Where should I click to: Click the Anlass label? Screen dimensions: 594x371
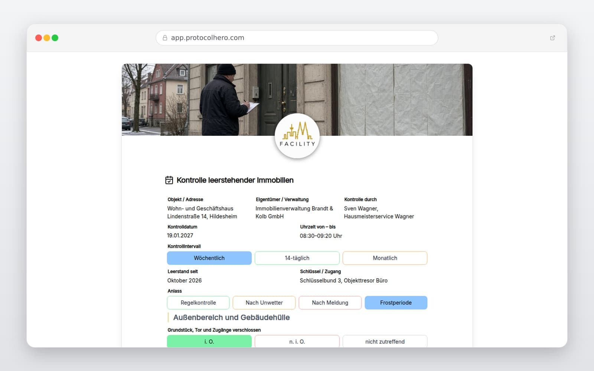(x=174, y=291)
